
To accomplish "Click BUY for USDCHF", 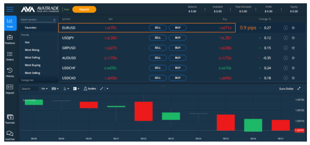I will click(x=178, y=68).
